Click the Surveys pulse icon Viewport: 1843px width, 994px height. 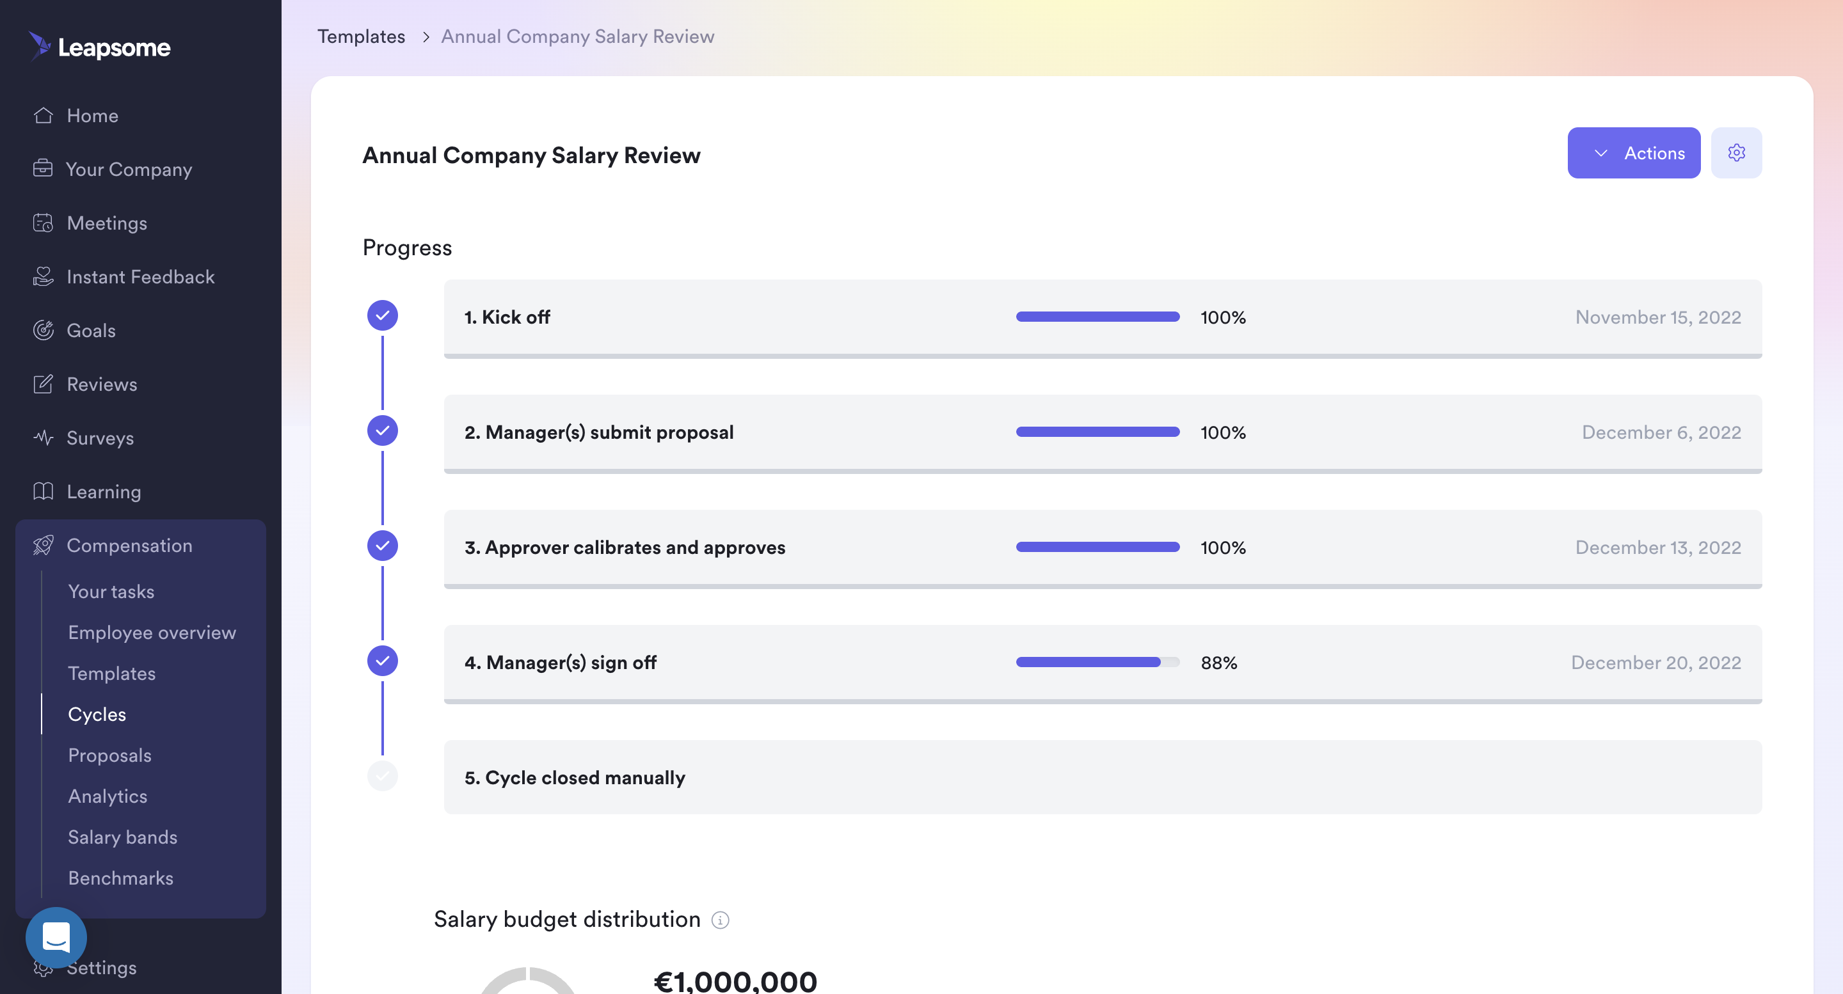[x=43, y=437]
